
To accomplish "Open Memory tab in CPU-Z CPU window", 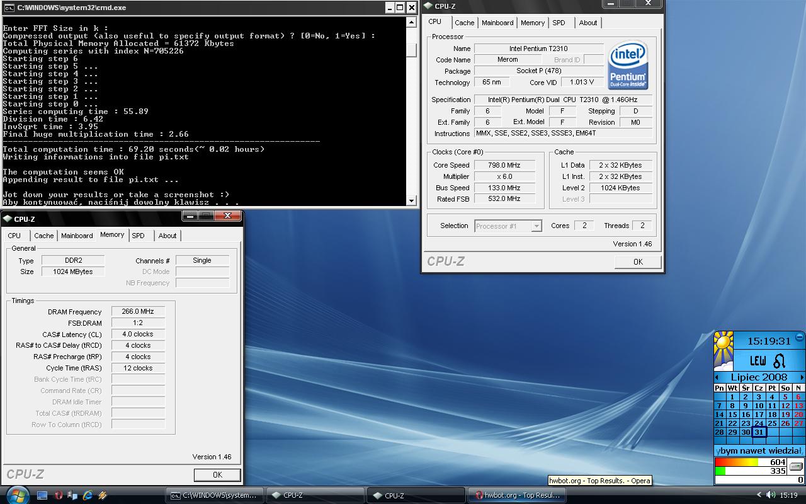I will pyautogui.click(x=533, y=23).
